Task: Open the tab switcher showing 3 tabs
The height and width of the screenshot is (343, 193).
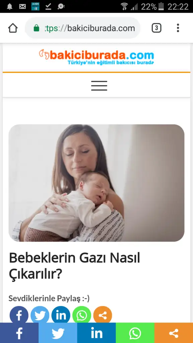Action: (x=156, y=28)
